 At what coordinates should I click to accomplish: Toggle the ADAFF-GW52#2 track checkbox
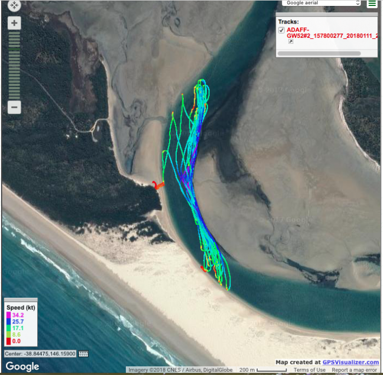pyautogui.click(x=281, y=30)
